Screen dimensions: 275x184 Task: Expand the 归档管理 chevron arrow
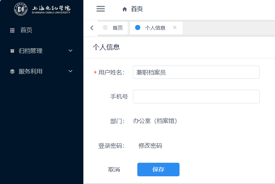point(70,51)
